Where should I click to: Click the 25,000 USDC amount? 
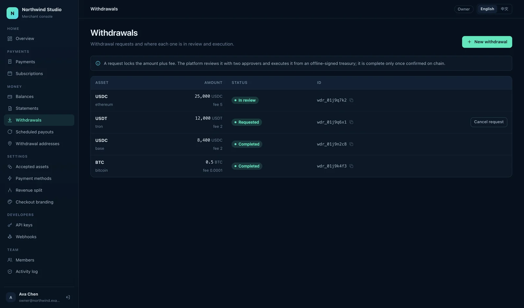click(x=208, y=96)
